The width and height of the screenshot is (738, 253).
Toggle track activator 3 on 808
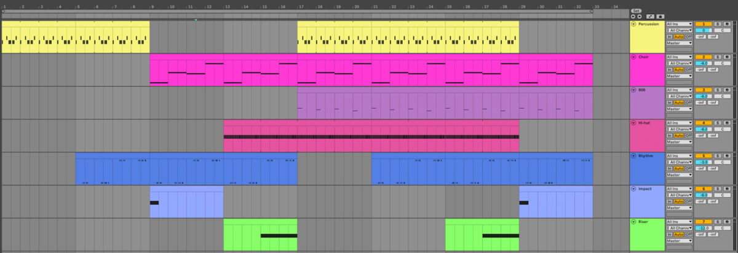[704, 90]
